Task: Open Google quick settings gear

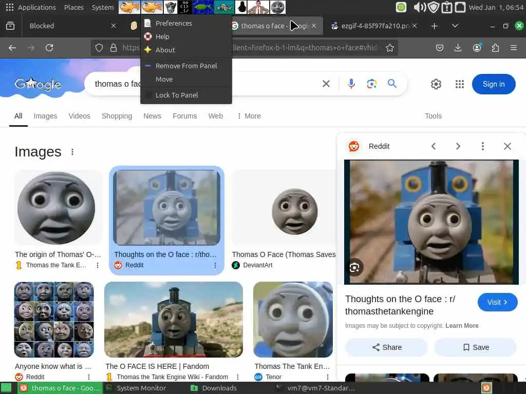Action: coord(436,84)
